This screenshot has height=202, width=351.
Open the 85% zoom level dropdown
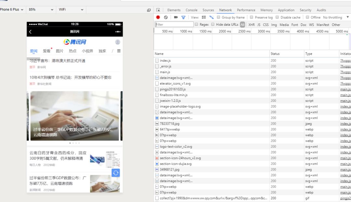(41, 10)
